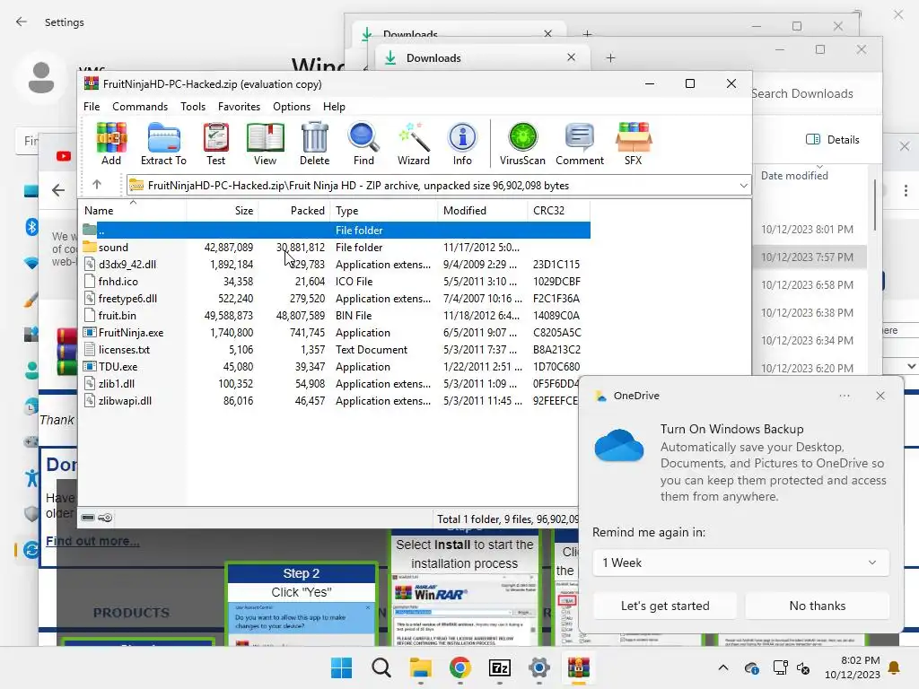The height and width of the screenshot is (689, 919).
Task: Sort by Date modified in Explorer
Action: tap(794, 176)
